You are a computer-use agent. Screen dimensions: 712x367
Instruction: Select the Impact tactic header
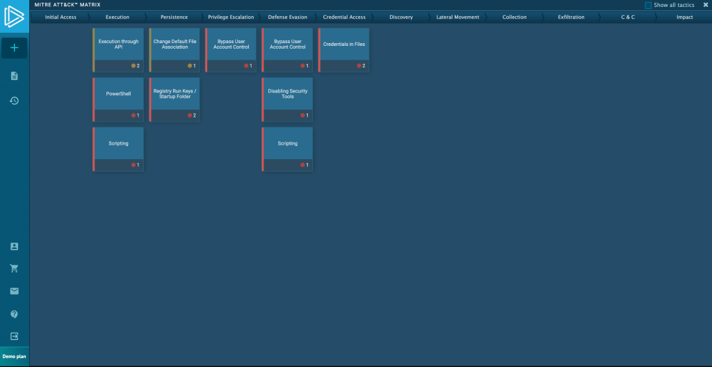[684, 17]
